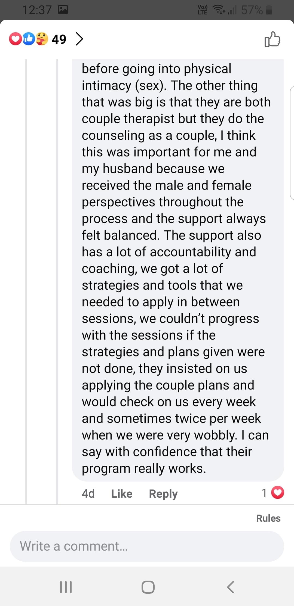This screenshot has height=606, width=294.
Task: Tap the comment's reaction count number 1
Action: (264, 493)
